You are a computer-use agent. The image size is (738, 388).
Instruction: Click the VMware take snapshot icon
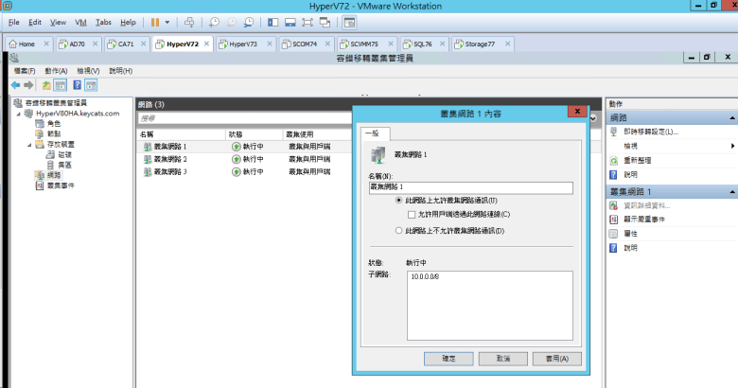click(x=215, y=21)
